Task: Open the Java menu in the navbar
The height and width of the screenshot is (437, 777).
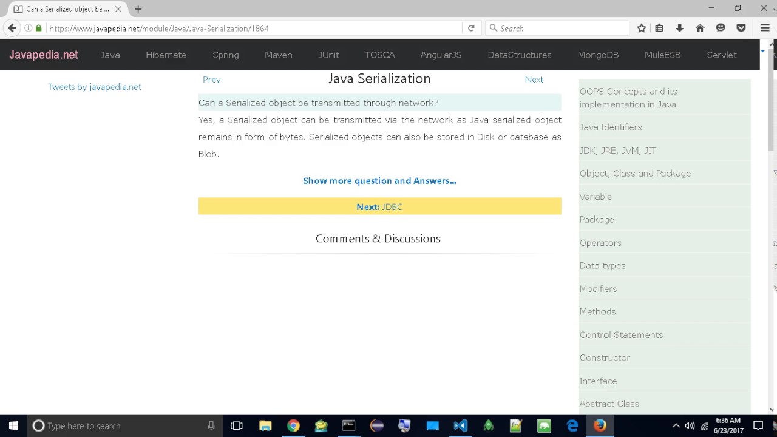Action: 110,55
